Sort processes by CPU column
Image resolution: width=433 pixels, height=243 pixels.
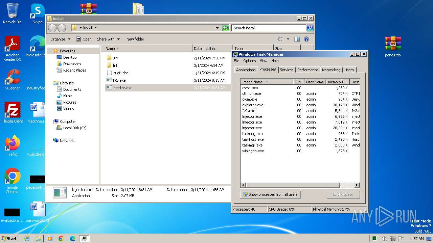(299, 82)
